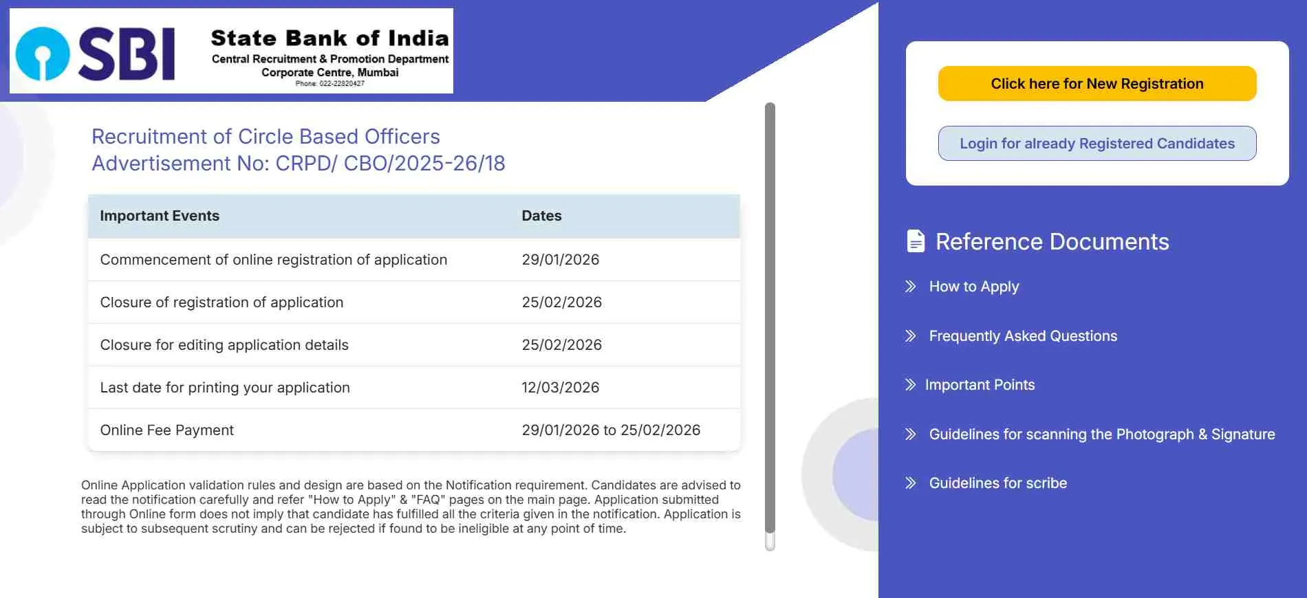Click the chevron icon beside How to Apply

(911, 287)
